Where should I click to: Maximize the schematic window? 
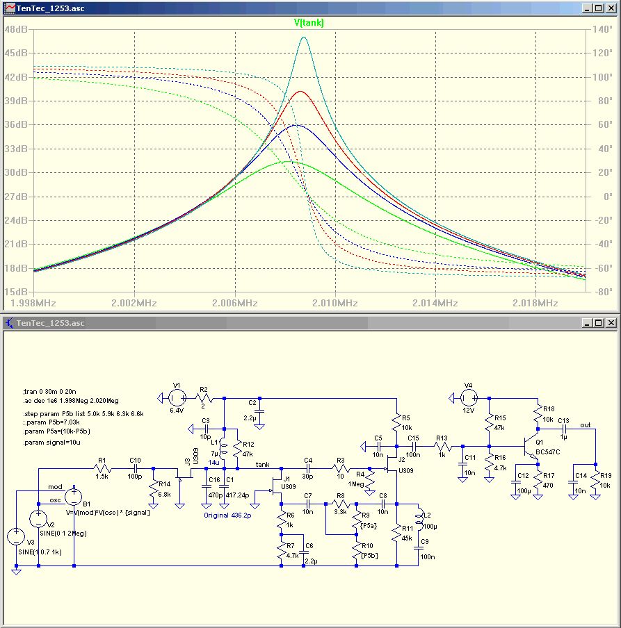[x=599, y=323]
